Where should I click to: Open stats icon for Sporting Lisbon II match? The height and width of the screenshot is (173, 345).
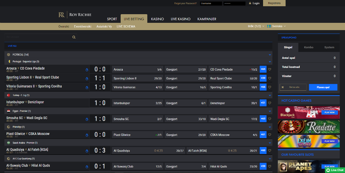[x=87, y=79]
